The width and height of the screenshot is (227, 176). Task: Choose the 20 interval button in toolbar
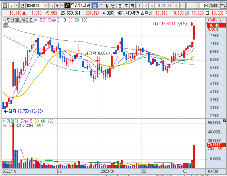(164, 6)
